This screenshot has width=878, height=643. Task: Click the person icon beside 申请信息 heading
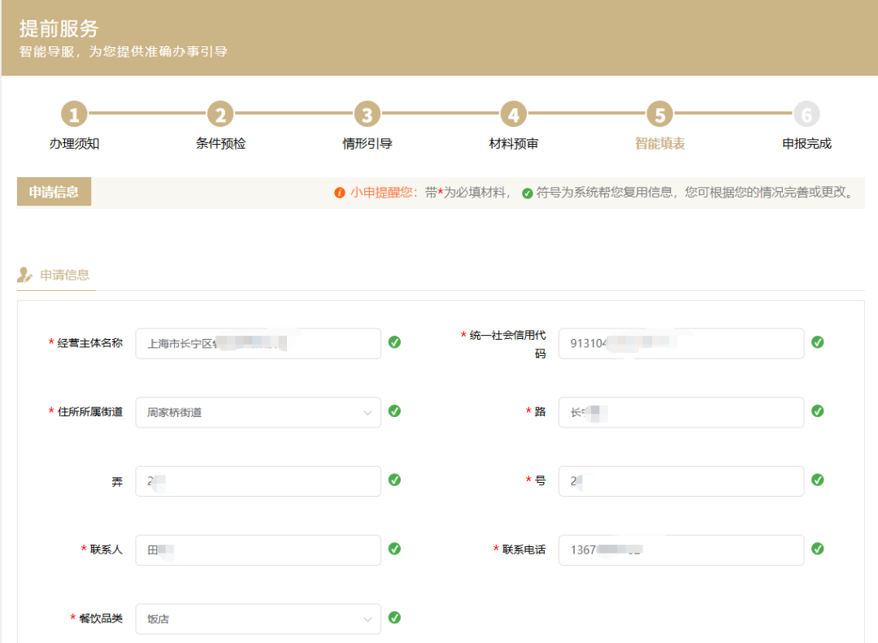pyautogui.click(x=25, y=275)
